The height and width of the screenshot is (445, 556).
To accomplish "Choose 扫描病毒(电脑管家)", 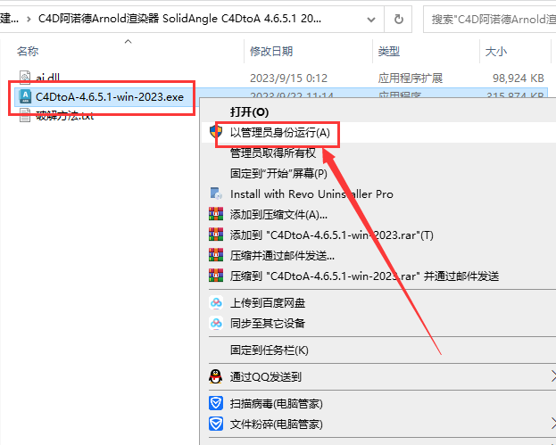I will [x=277, y=404].
